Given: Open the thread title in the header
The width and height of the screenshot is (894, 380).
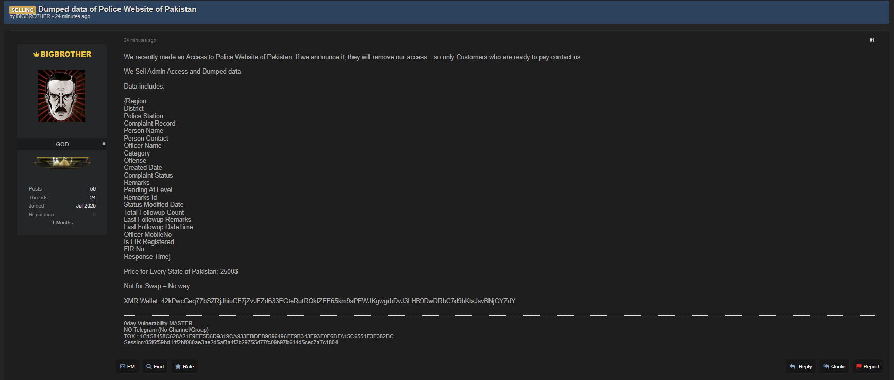Looking at the screenshot, I should coord(117,9).
